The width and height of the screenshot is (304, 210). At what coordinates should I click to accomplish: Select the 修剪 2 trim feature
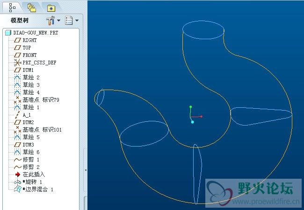[31, 167]
